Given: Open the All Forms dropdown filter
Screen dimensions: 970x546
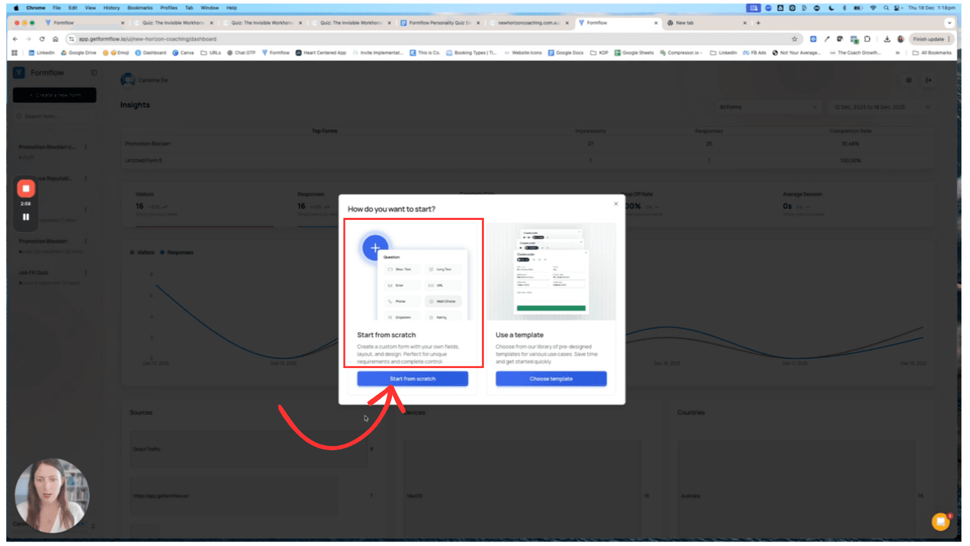Looking at the screenshot, I should (767, 107).
